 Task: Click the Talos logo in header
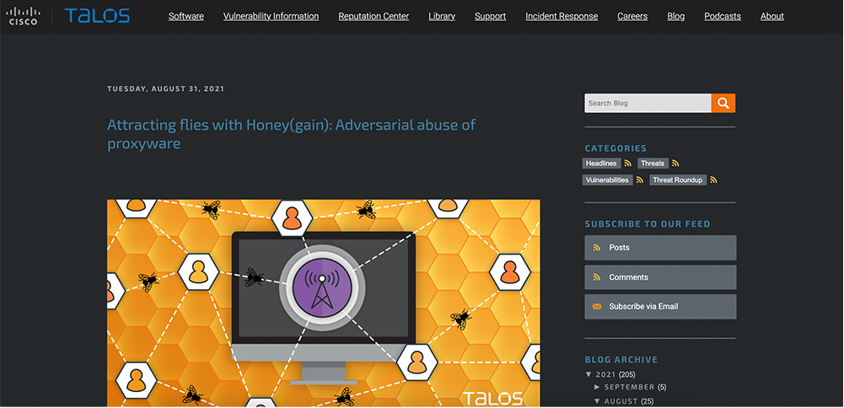tap(97, 16)
